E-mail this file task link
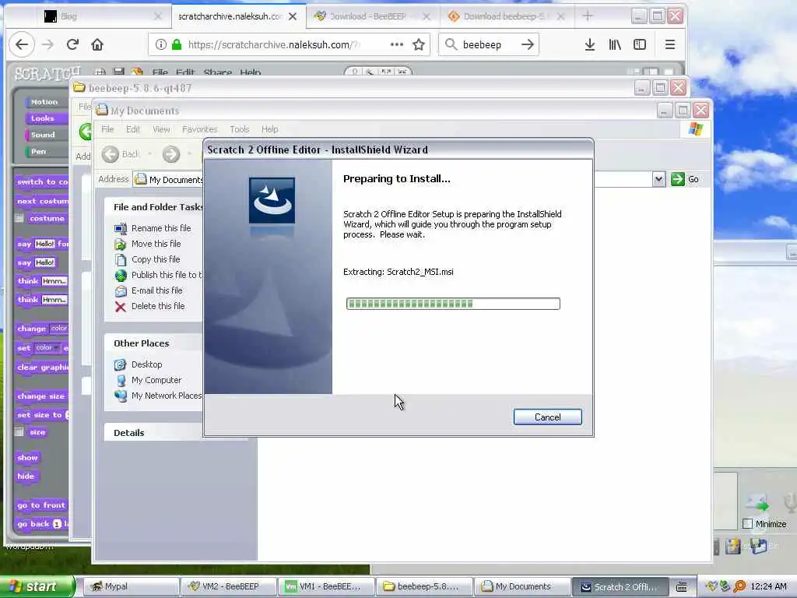Screen dimensions: 797x598 pos(156,290)
